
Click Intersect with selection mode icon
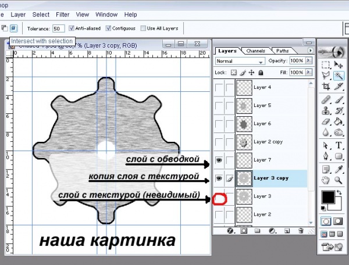pyautogui.click(x=14, y=28)
